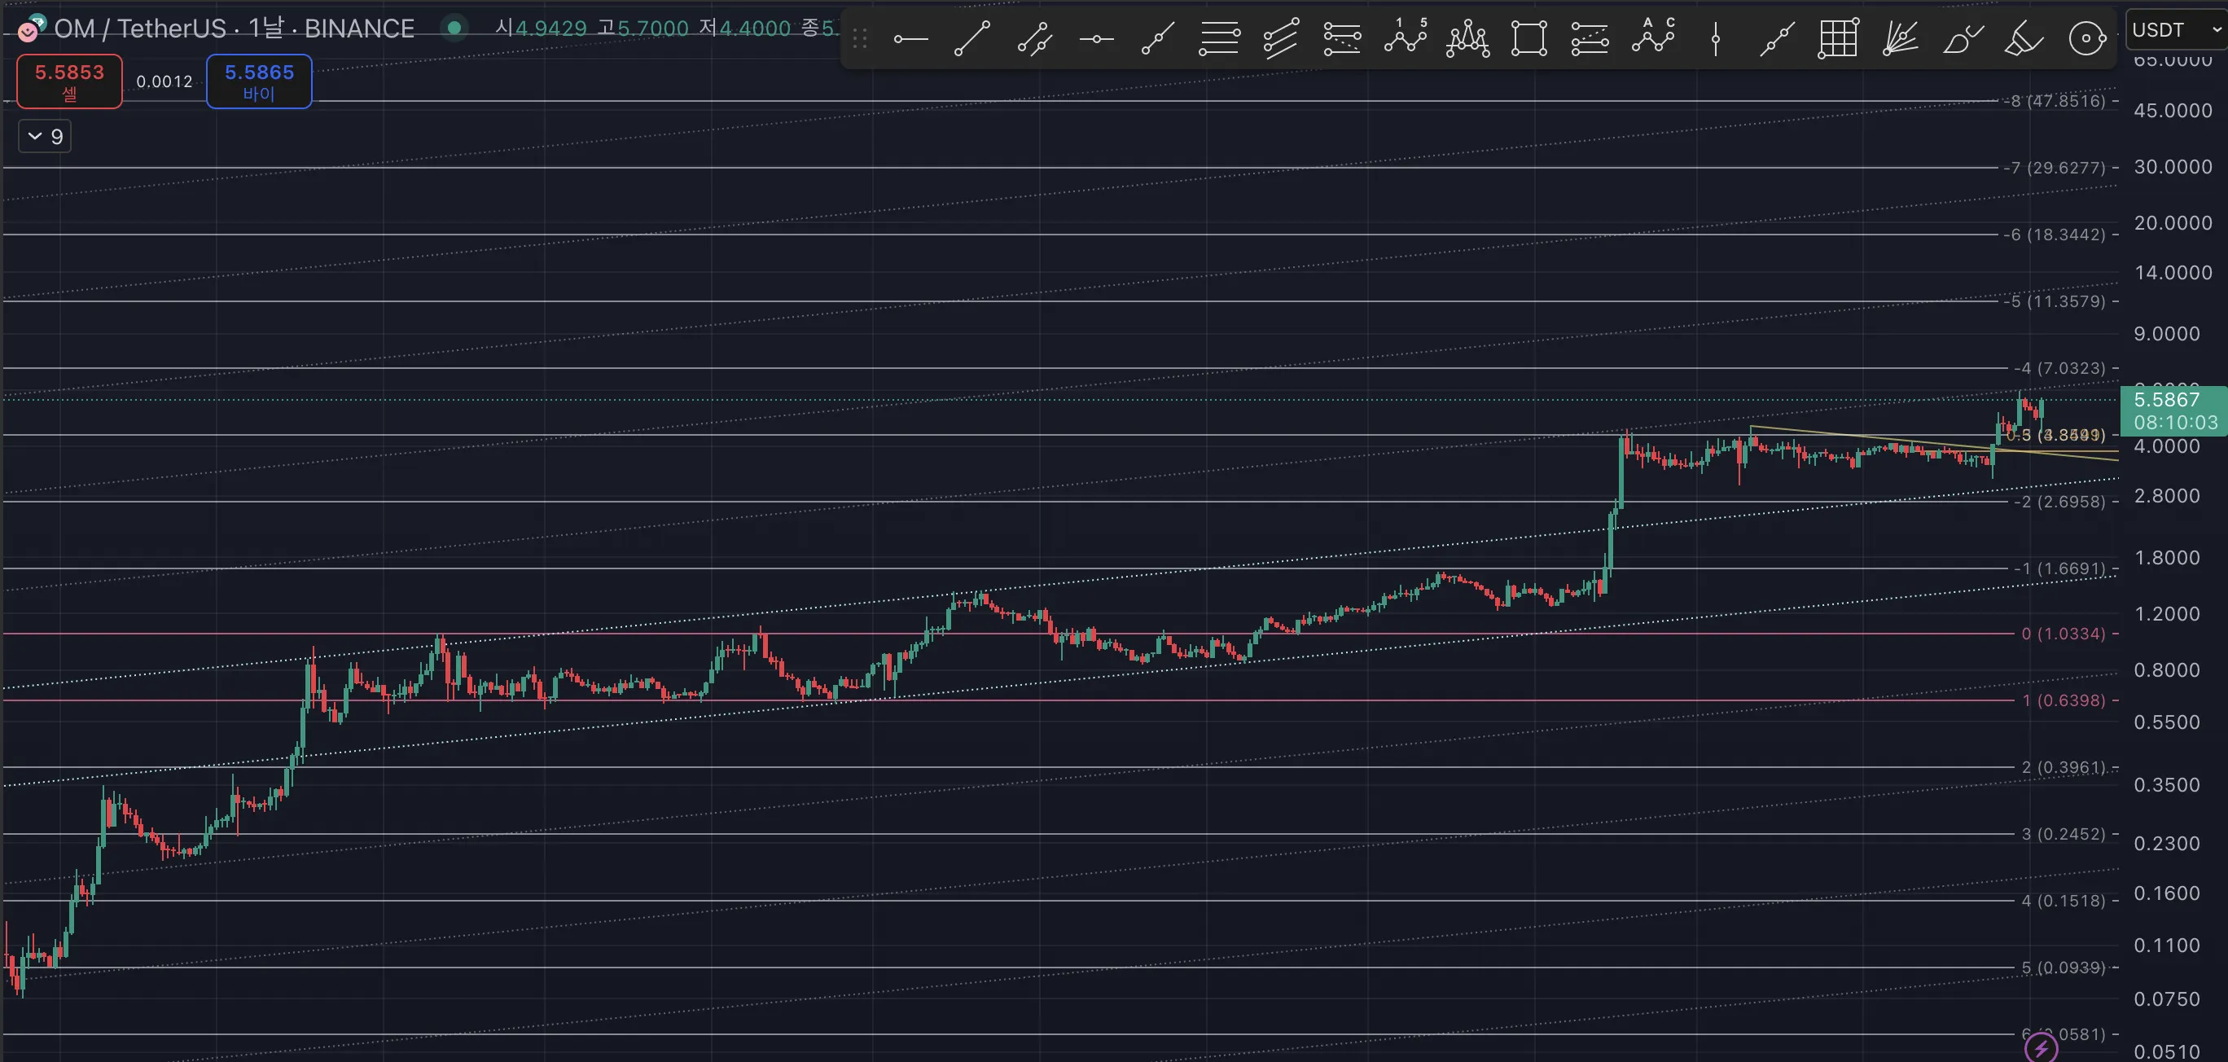The height and width of the screenshot is (1062, 2228).
Task: Choose the Fib tool left of Elliott 1-5 icon
Action: (1342, 39)
